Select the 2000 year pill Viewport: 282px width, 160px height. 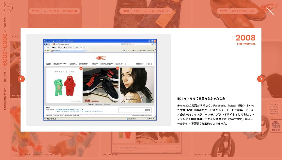click(36, 11)
